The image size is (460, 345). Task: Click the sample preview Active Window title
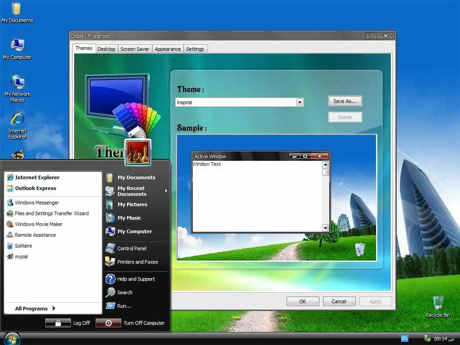(x=210, y=156)
